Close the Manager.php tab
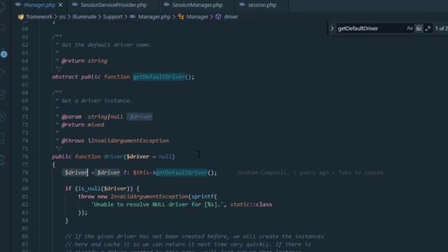Screen dimensions: 448x252 click(x=60, y=5)
